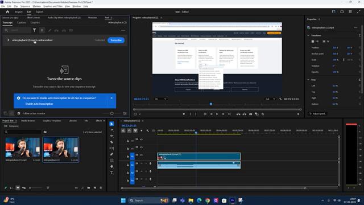The width and height of the screenshot is (364, 205).
Task: Select the Rectangle tool
Action: (111, 161)
